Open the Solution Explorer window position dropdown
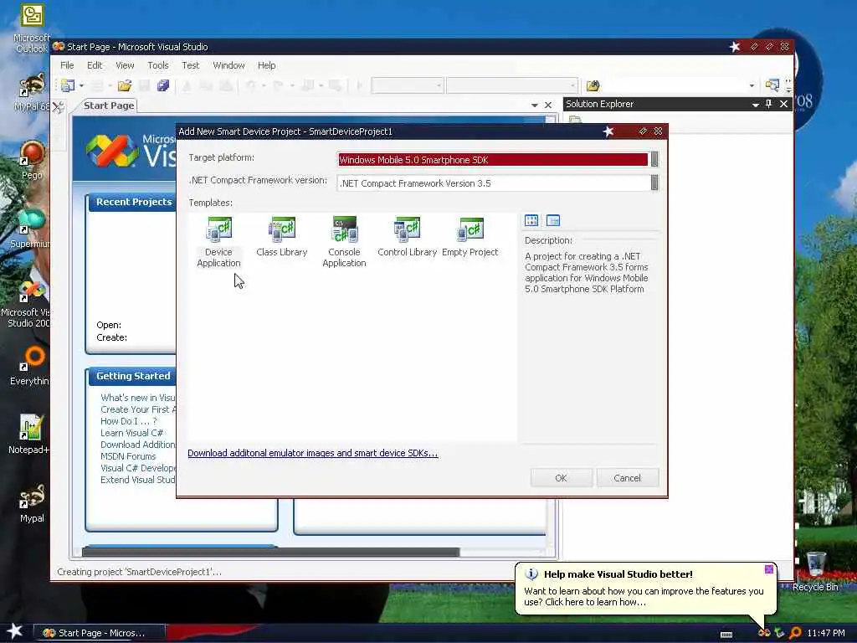This screenshot has height=643, width=857. pos(755,104)
